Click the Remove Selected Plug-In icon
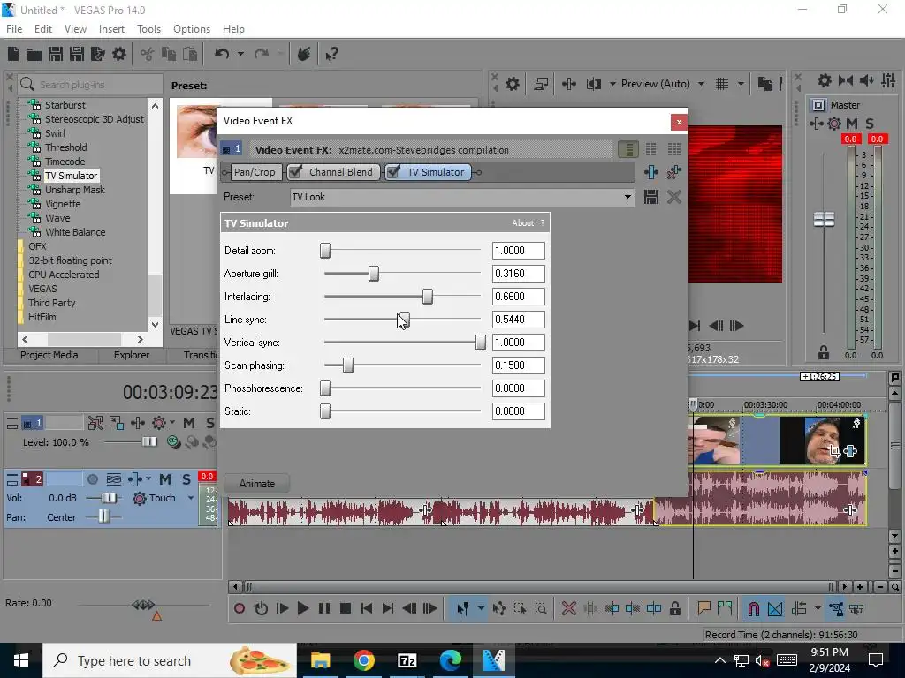905x678 pixels. click(x=673, y=172)
